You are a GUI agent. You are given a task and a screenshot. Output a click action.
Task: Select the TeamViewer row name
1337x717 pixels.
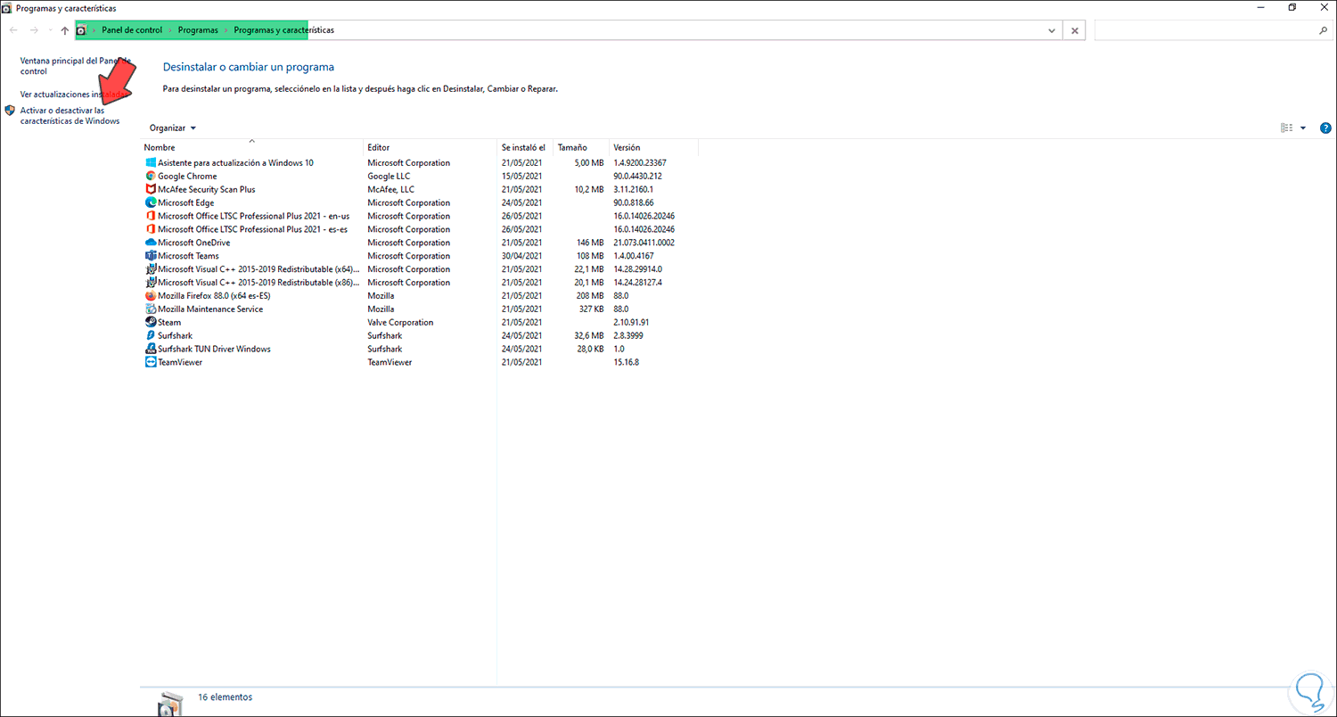180,363
